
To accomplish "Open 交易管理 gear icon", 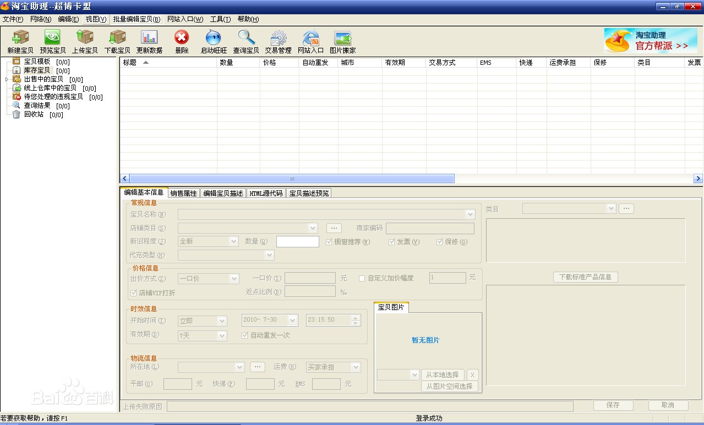I will point(278,38).
